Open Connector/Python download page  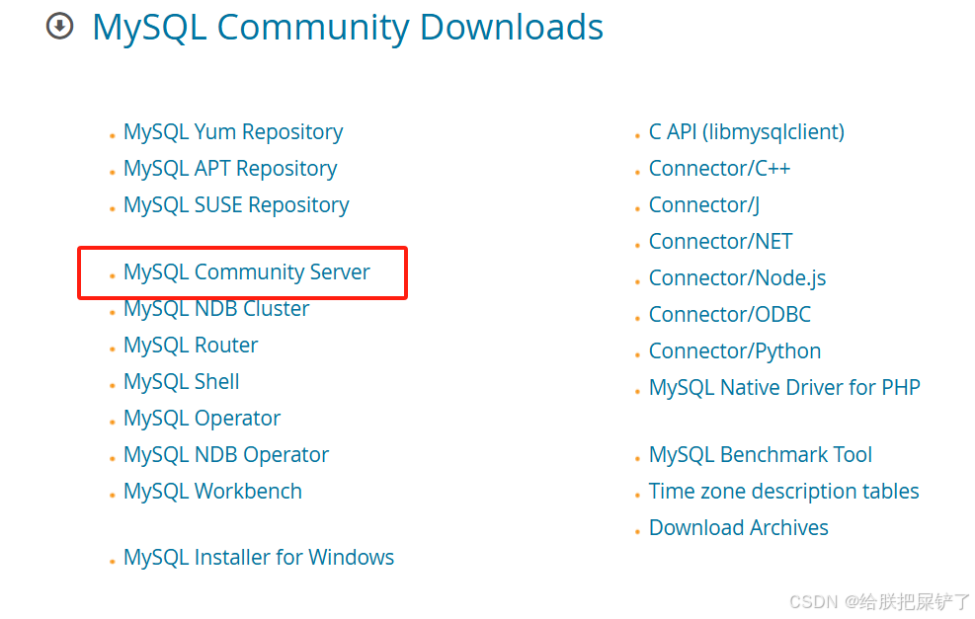pos(735,351)
